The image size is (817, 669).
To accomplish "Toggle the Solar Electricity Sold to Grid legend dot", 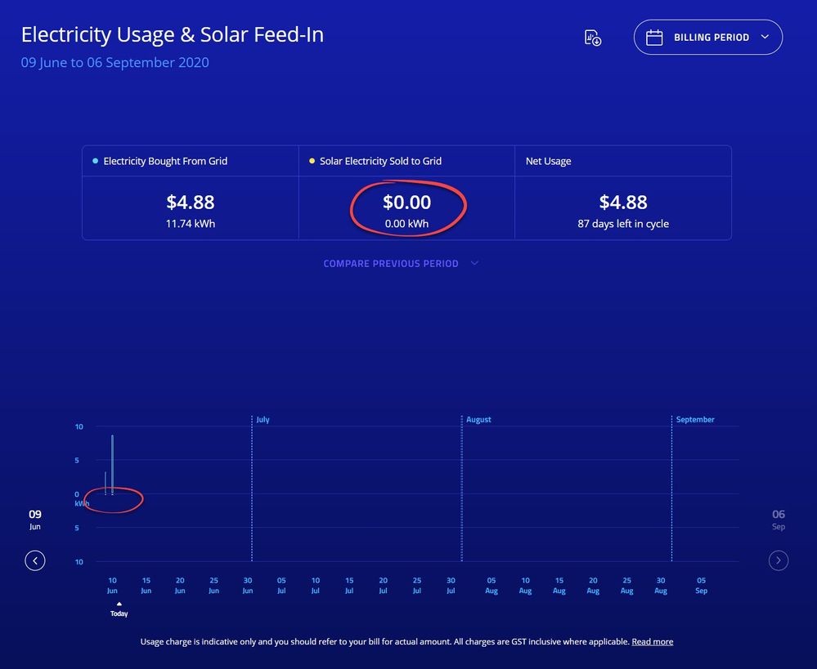I will 310,161.
